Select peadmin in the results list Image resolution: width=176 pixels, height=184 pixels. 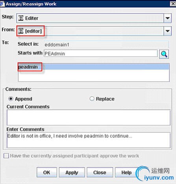click(94, 67)
